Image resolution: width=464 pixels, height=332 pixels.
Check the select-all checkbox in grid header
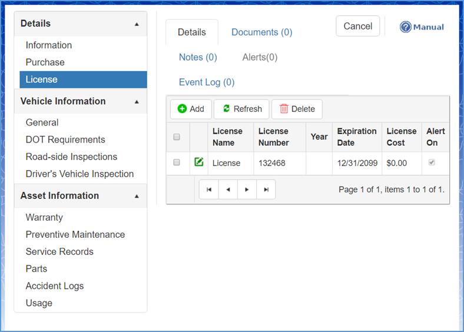coord(177,137)
